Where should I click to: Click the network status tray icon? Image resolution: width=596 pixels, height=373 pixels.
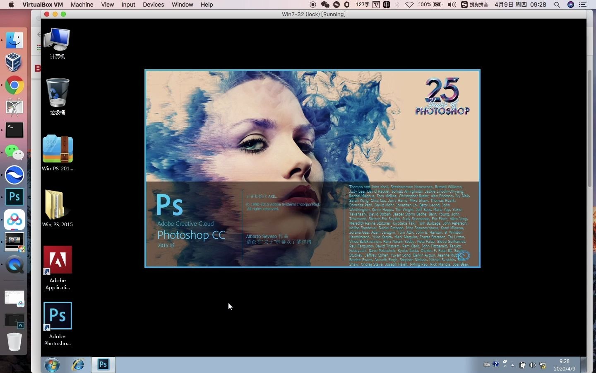coord(543,365)
